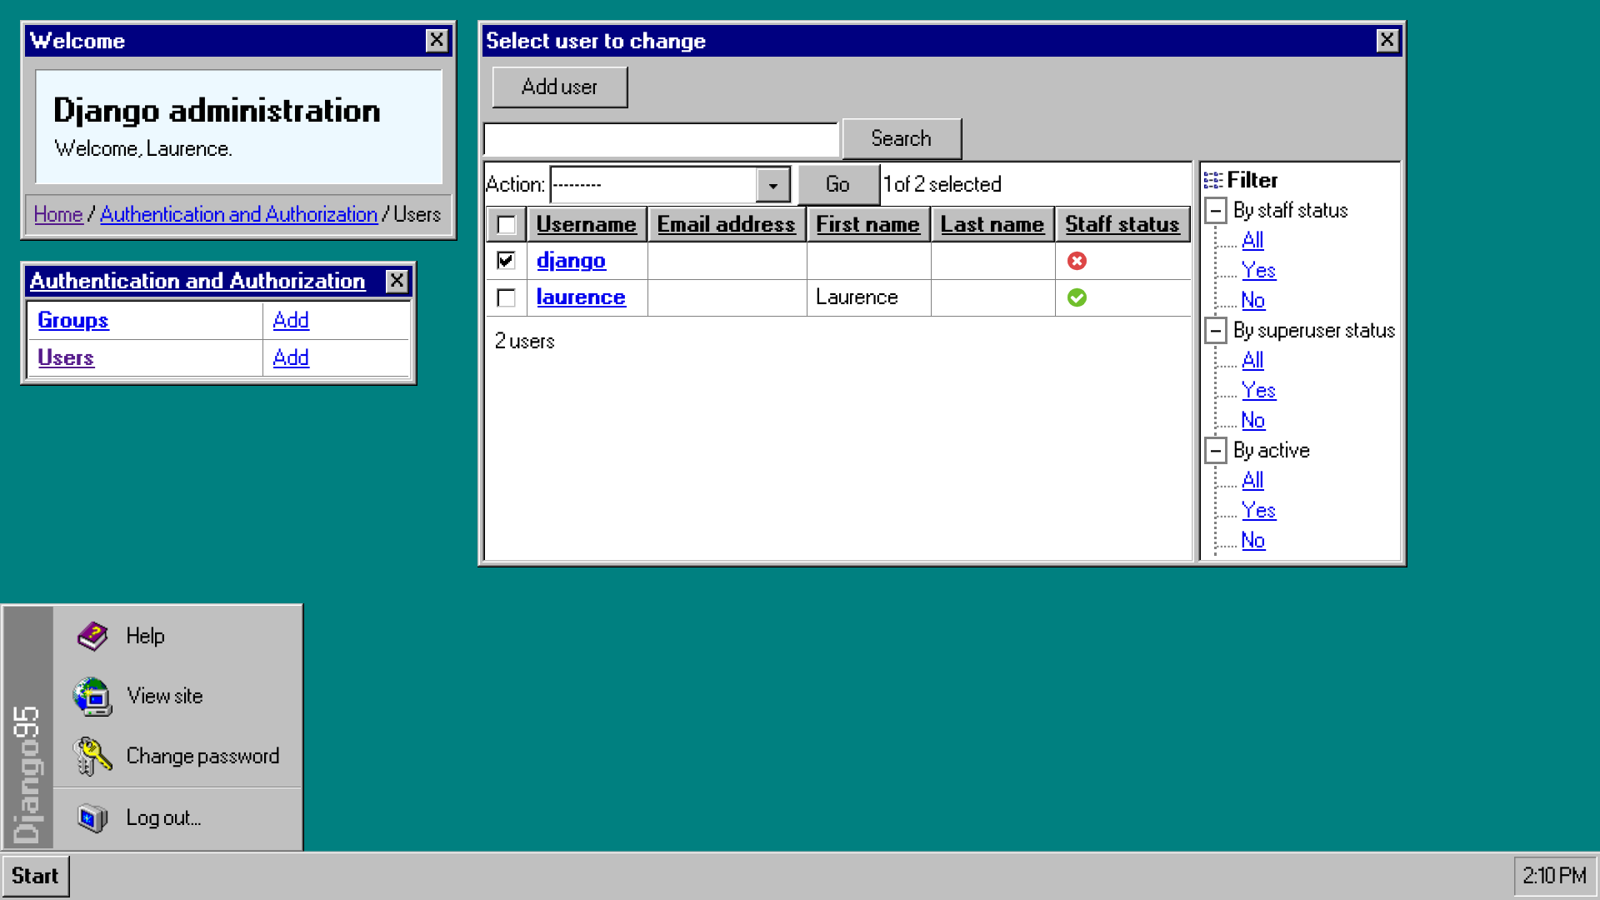Click the Add user button
The image size is (1600, 900).
point(559,87)
